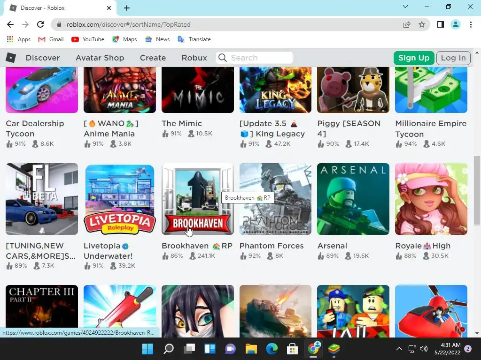481x360 pixels.
Task: Click the browser address bar URL
Action: click(129, 24)
